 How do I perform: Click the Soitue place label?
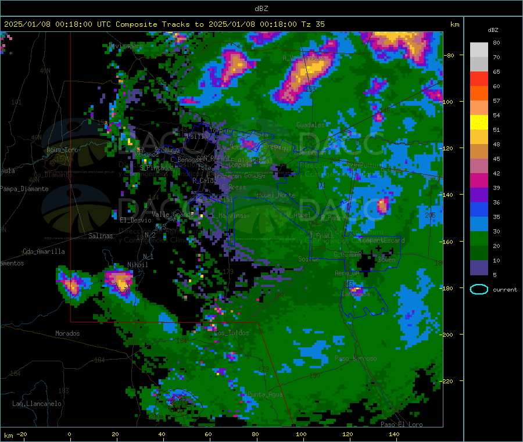tap(309, 259)
